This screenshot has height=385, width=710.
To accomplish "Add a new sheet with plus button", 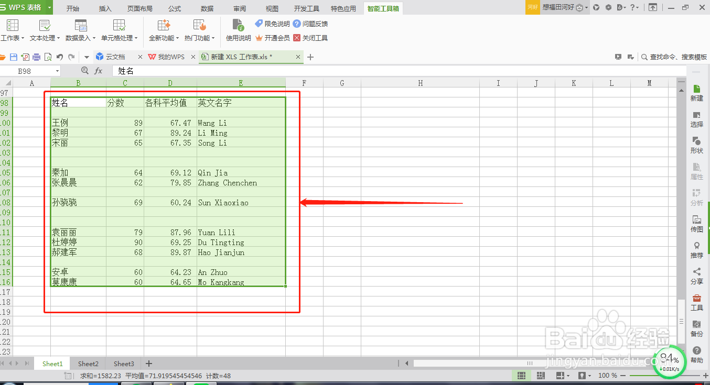I will [x=148, y=364].
